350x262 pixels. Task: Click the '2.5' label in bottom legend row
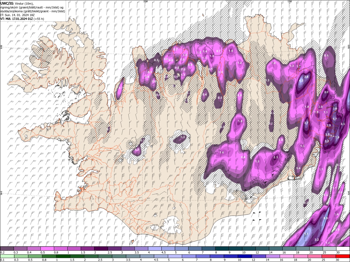(100, 260)
